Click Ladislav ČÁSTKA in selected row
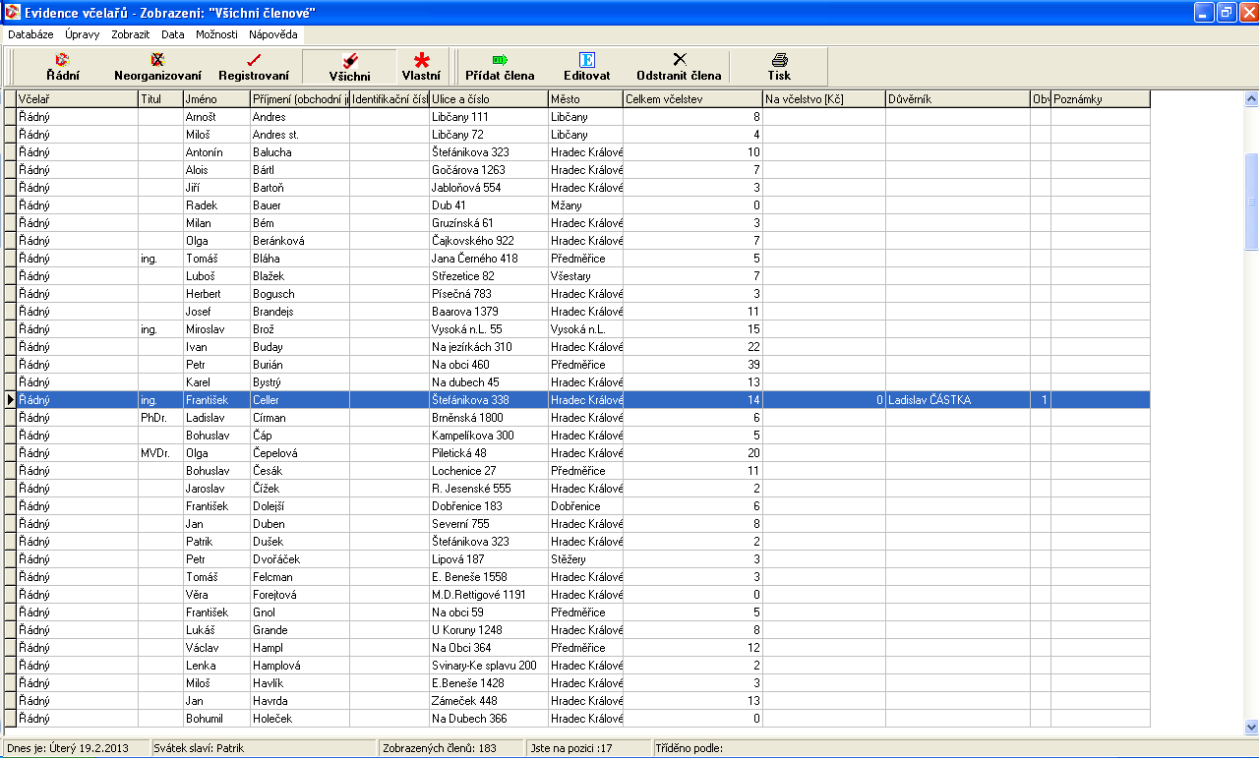1259x758 pixels. 958,400
